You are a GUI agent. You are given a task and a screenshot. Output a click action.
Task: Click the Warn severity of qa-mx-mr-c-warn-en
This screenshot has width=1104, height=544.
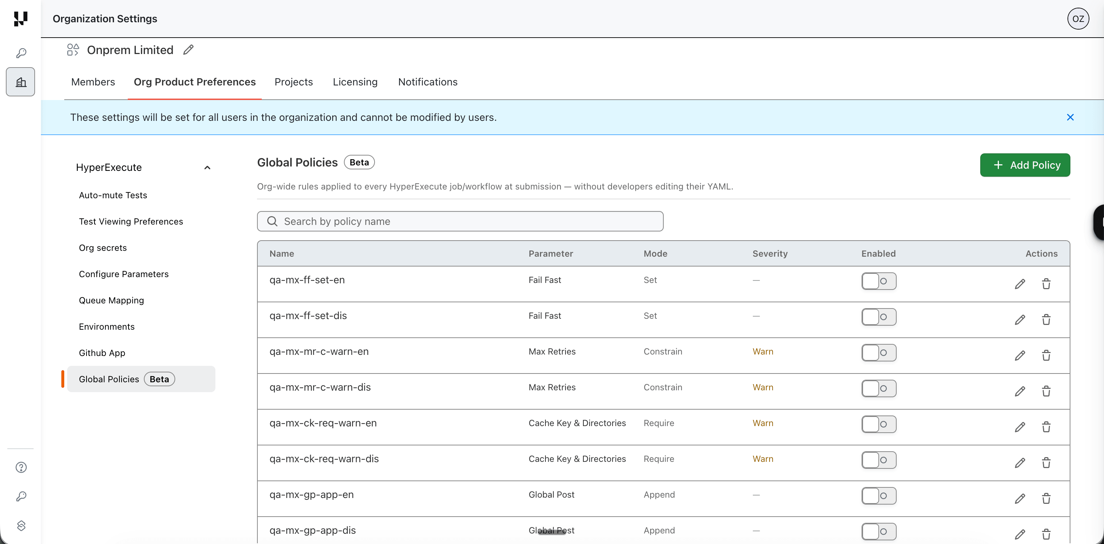[x=763, y=352]
